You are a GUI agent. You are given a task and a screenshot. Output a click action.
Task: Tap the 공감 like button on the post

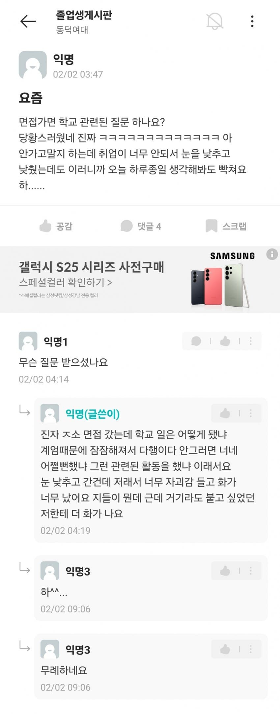[56, 226]
